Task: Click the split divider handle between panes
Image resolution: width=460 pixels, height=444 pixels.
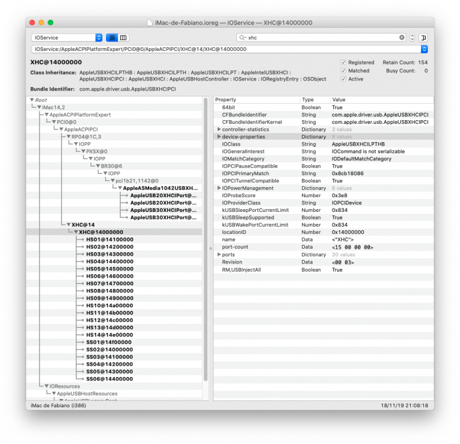Action: coord(211,249)
